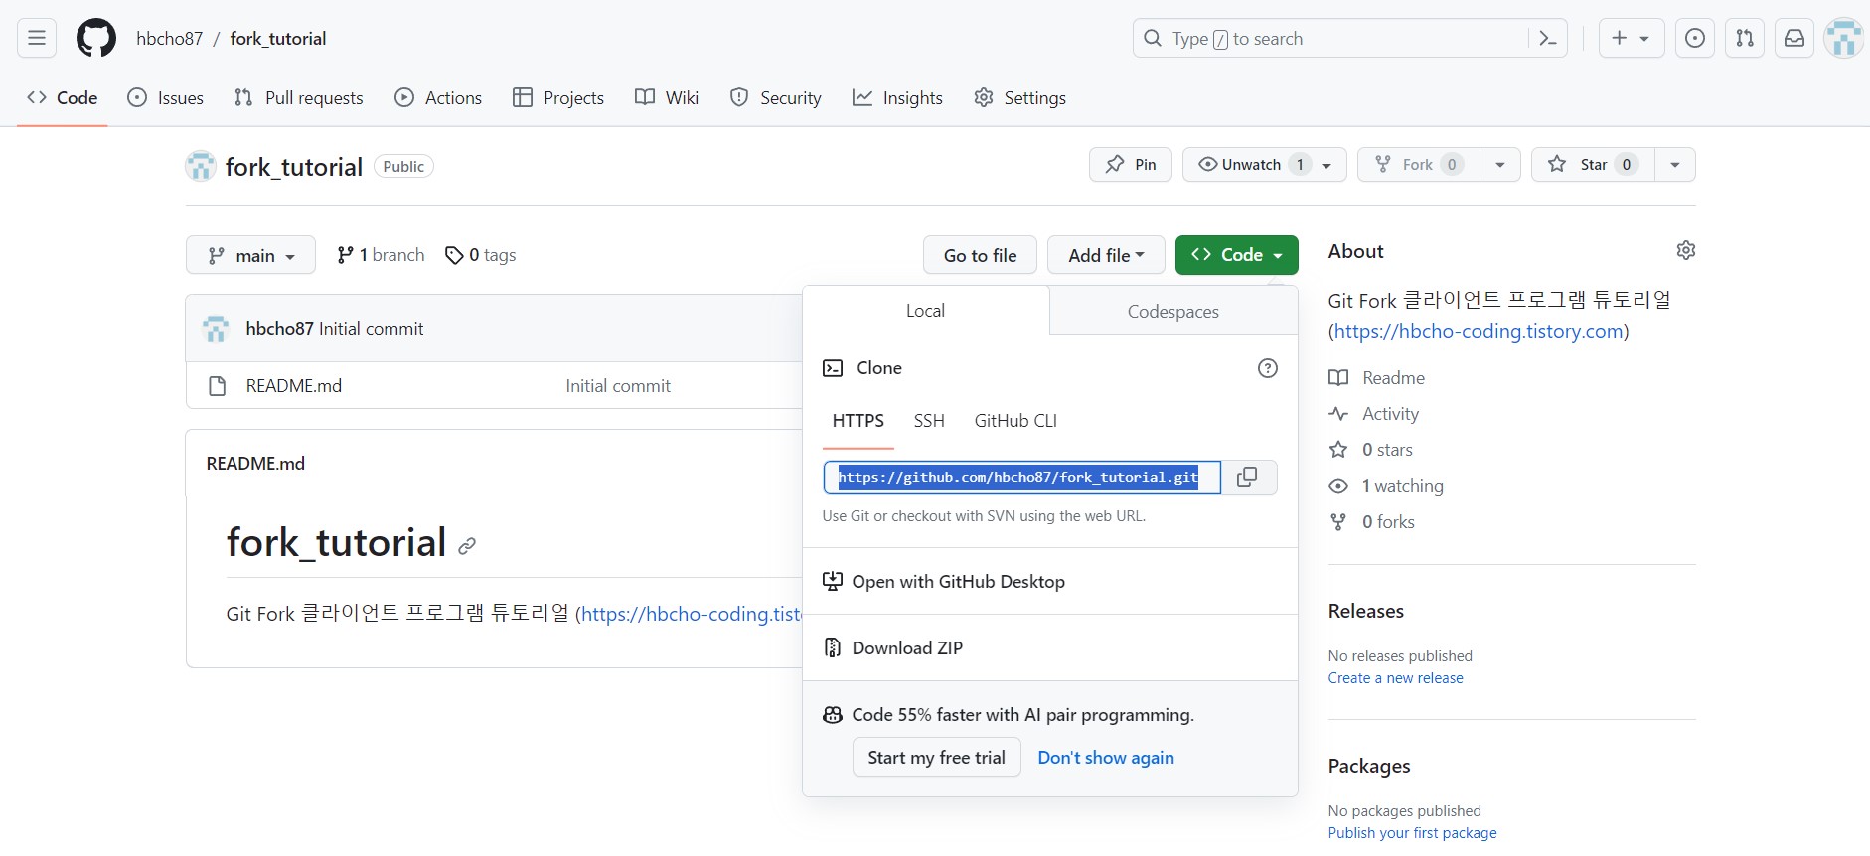Select the Local tab in clone popup
Viewport: 1870px width, 856px height.
(x=925, y=311)
